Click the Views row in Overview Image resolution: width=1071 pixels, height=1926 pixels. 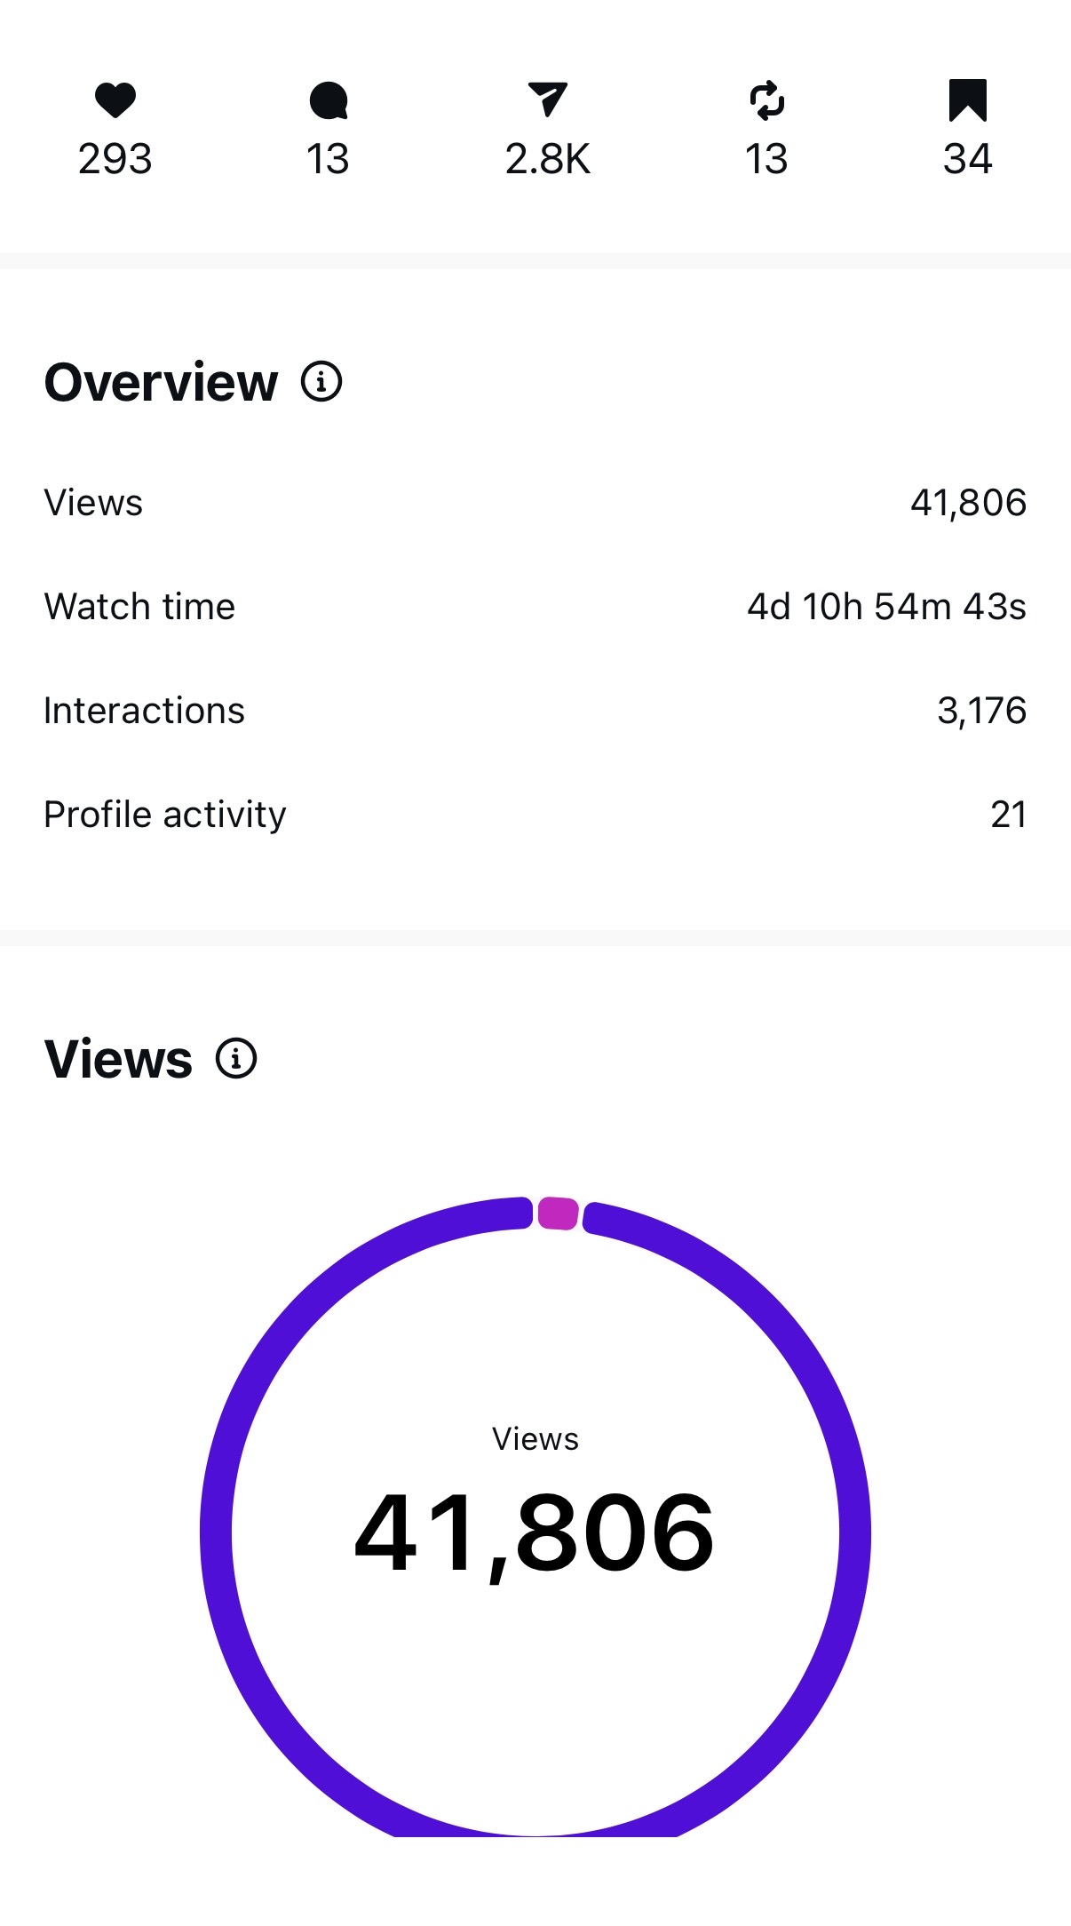[535, 503]
